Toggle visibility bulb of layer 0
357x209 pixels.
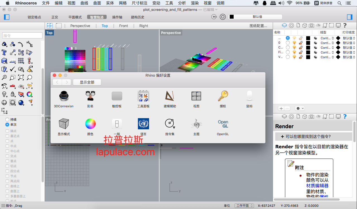pos(294,43)
